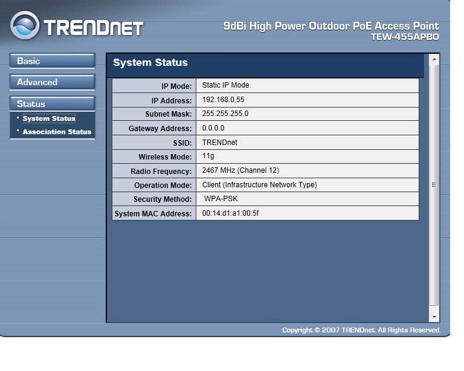Click the vertical scrollbar thumb grip
Screen dimensions: 464x371
(434, 185)
